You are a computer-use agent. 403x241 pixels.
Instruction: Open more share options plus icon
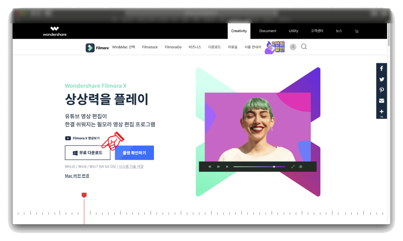pos(382,112)
